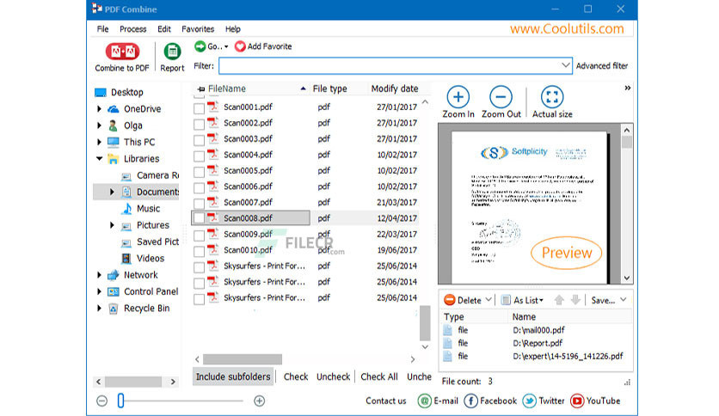This screenshot has height=416, width=719.
Task: Click the Check button
Action: coord(296,376)
